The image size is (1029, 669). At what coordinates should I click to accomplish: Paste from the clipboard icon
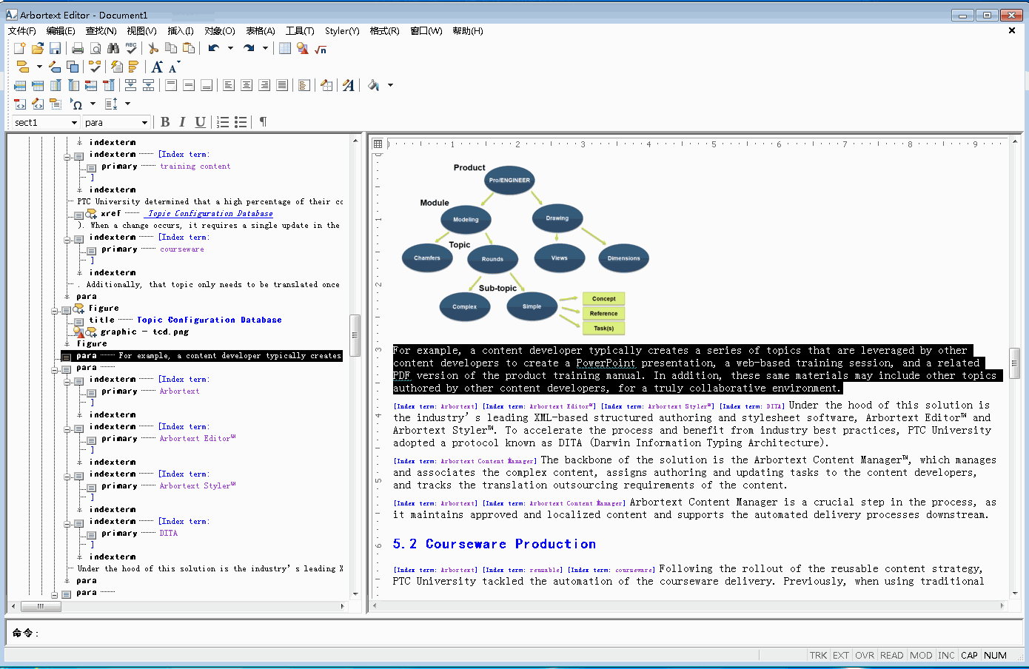click(189, 48)
